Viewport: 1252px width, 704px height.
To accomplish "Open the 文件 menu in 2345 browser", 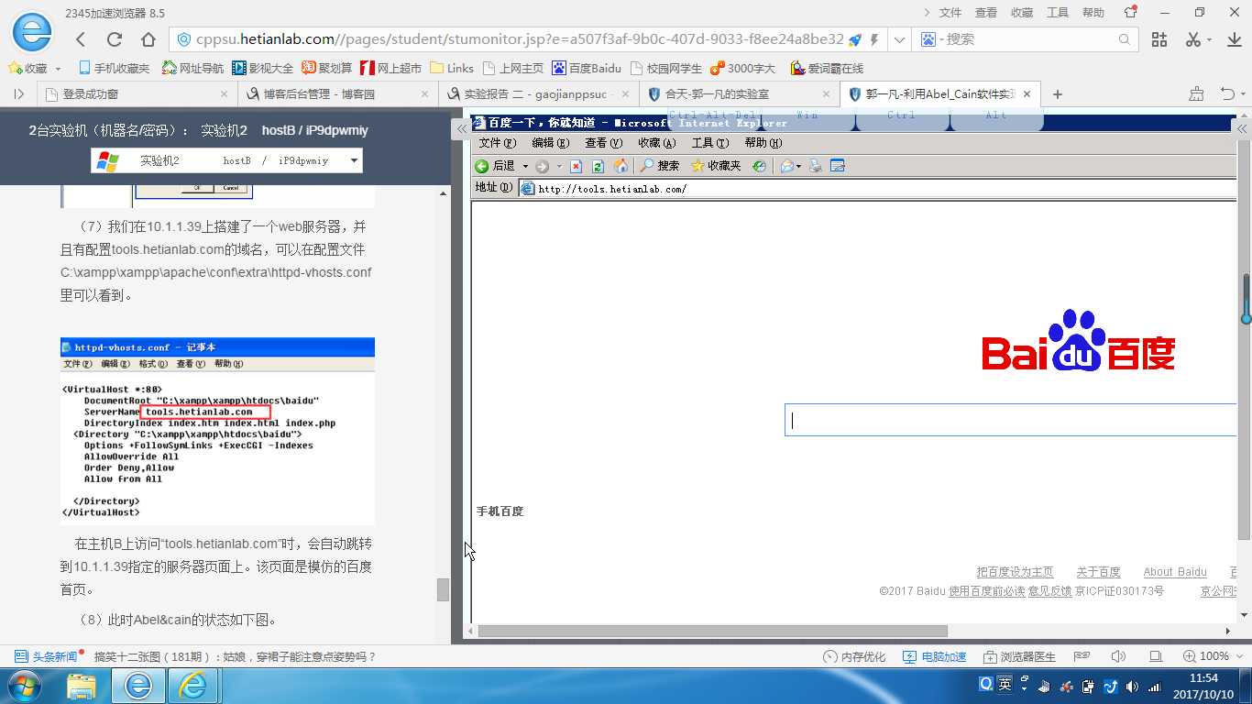I will pyautogui.click(x=950, y=13).
